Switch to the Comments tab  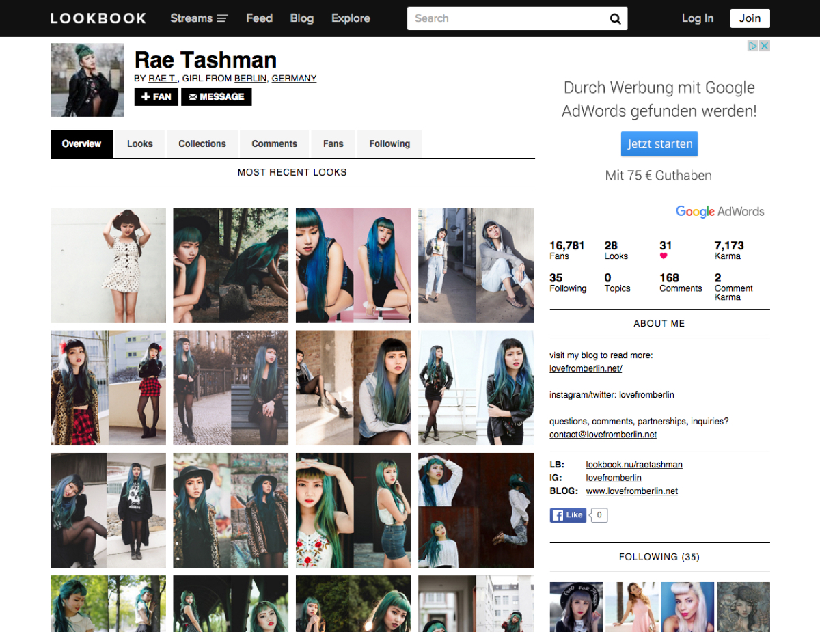(274, 143)
